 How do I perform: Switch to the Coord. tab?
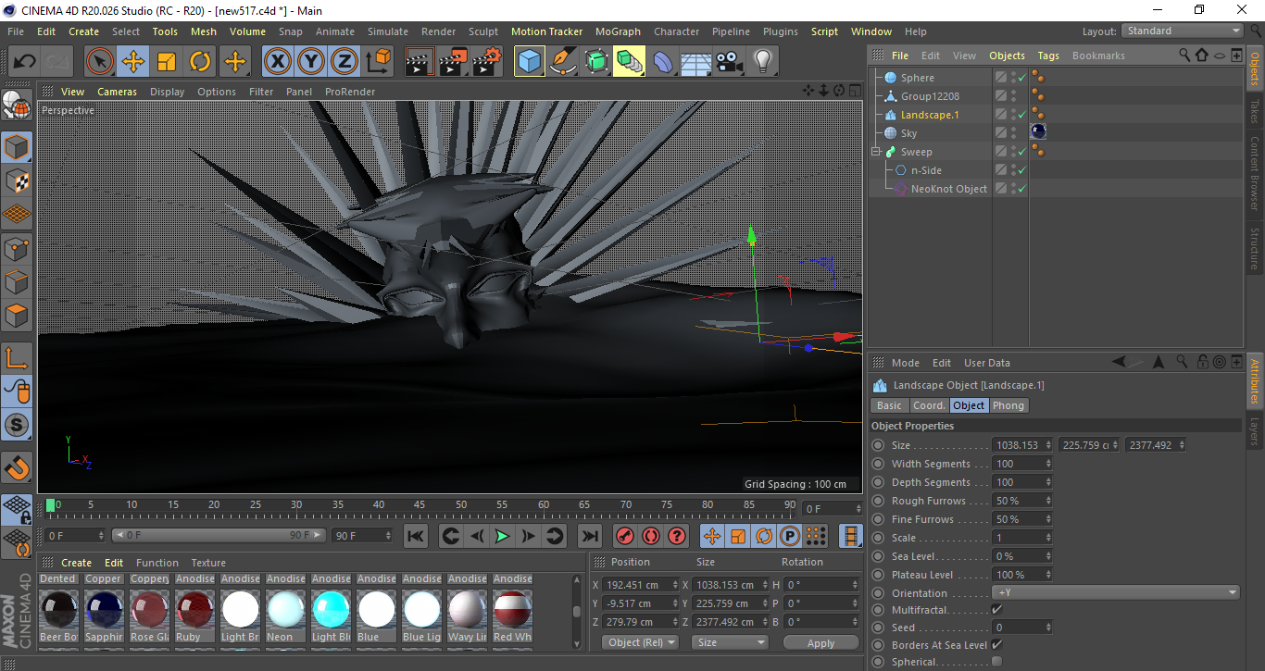tap(929, 405)
